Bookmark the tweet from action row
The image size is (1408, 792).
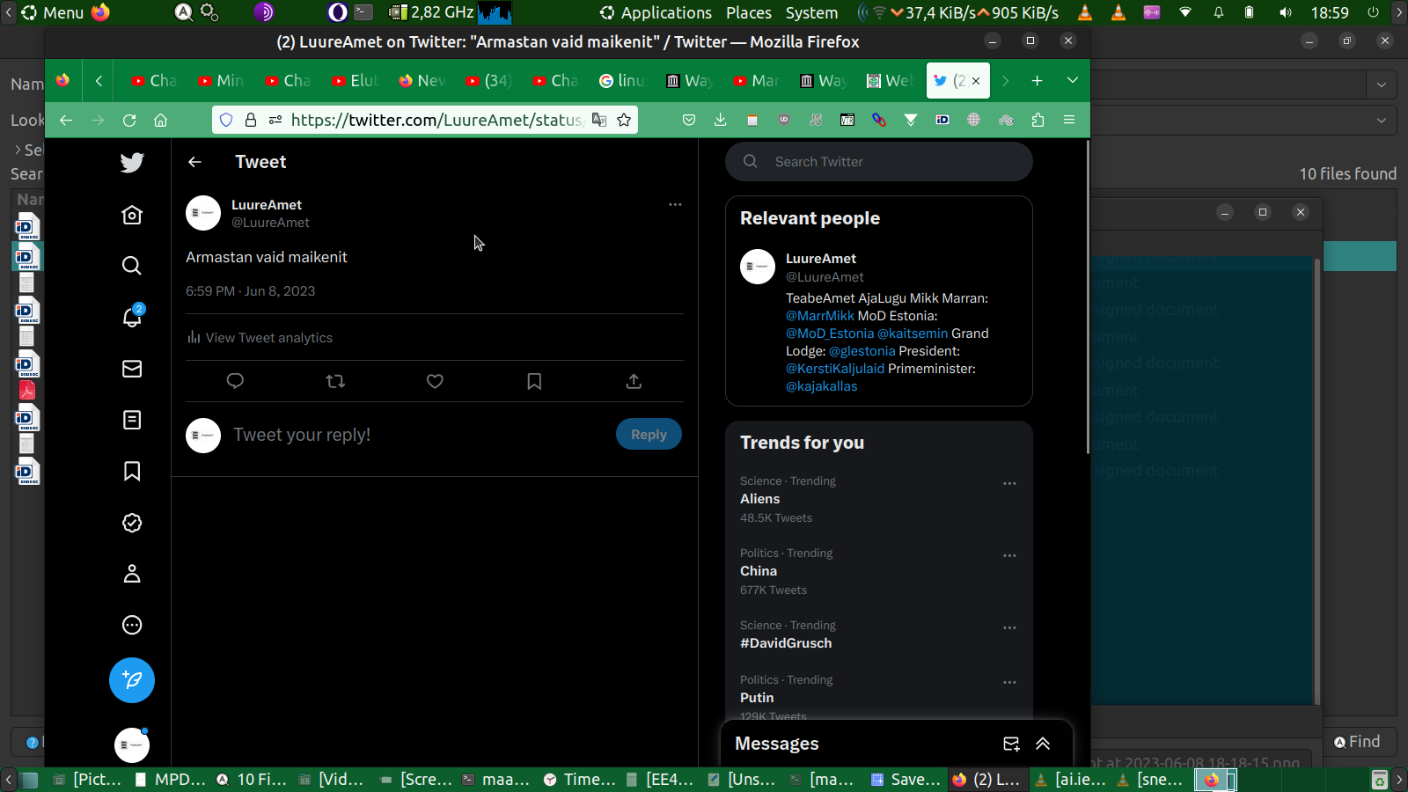pos(534,381)
